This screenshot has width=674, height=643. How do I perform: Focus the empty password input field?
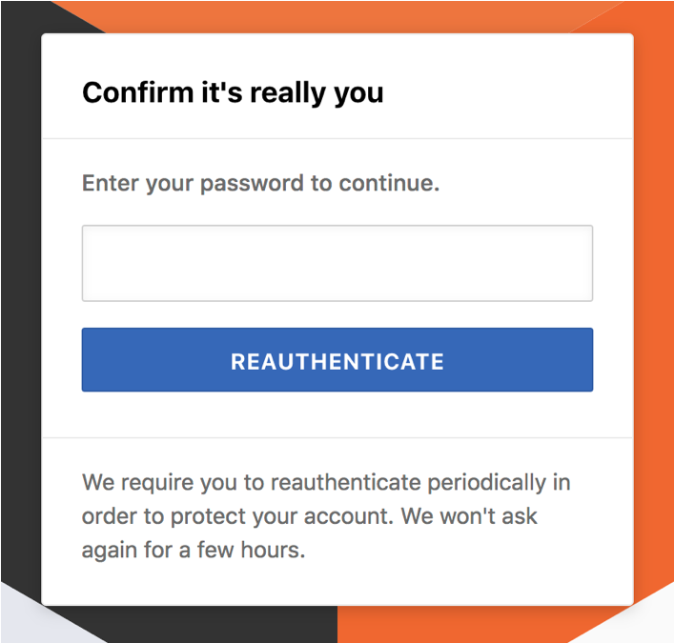pyautogui.click(x=337, y=263)
